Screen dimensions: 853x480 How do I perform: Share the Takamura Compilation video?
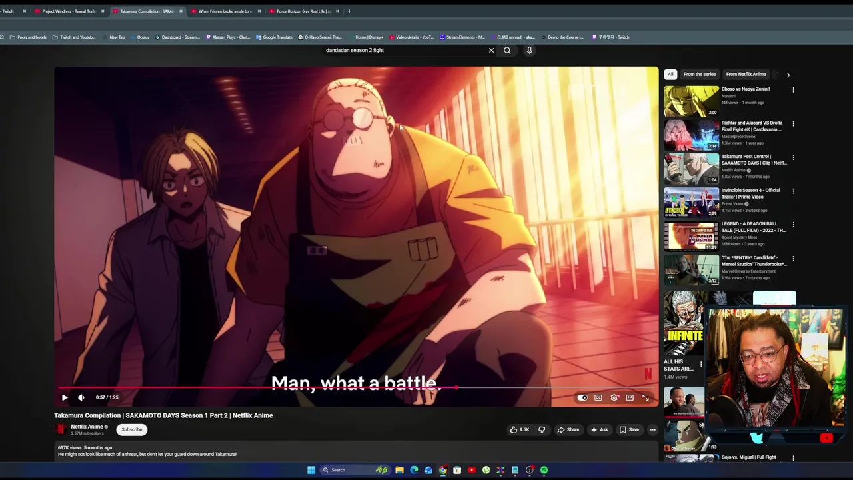pos(568,429)
